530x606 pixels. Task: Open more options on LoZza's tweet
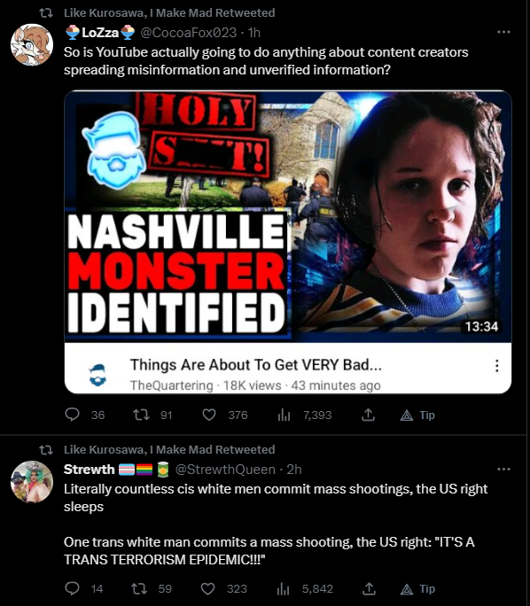(x=503, y=32)
